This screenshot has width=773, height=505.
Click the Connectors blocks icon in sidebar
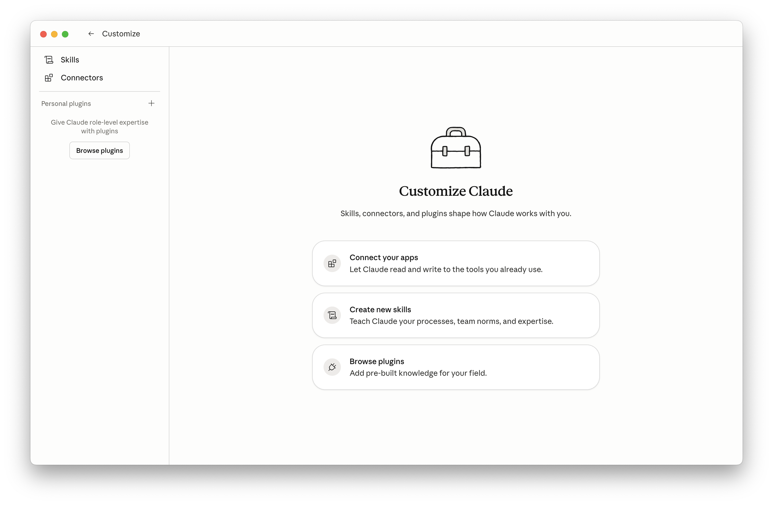click(49, 78)
